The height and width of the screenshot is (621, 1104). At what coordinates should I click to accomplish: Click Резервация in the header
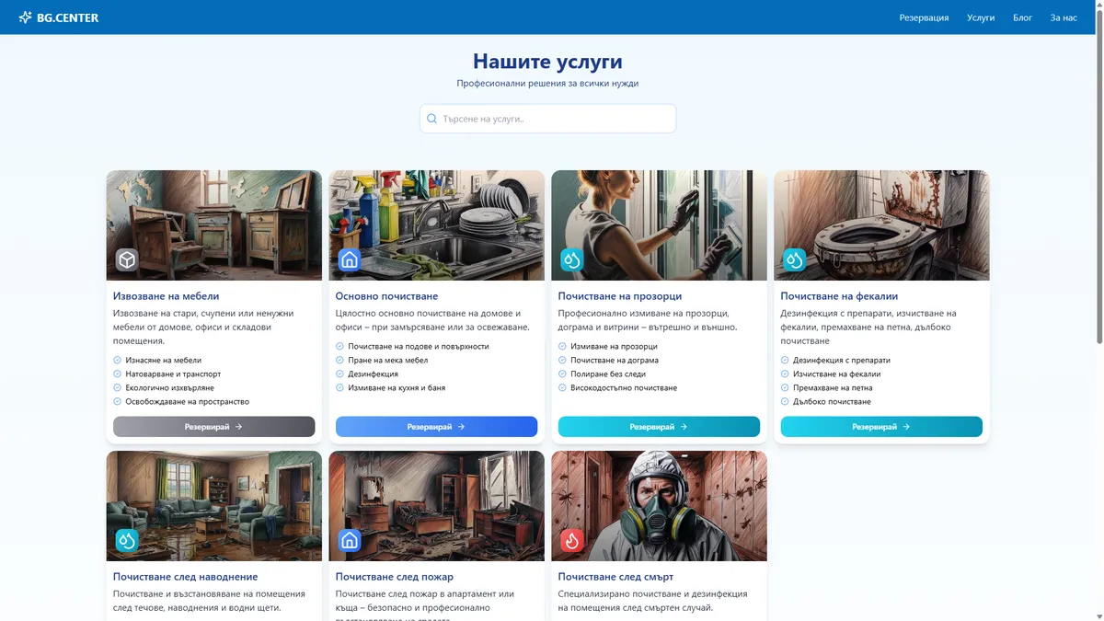point(925,17)
